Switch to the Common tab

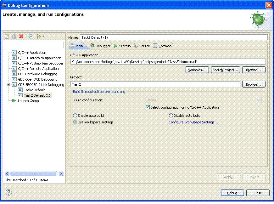pyautogui.click(x=162, y=46)
